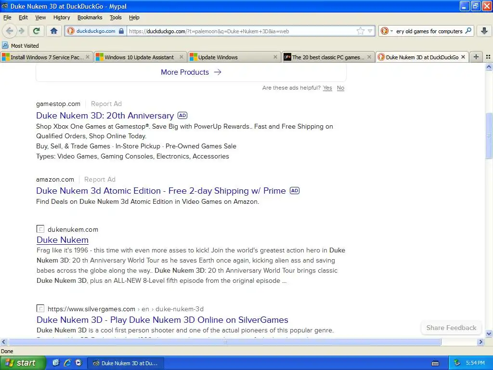Image resolution: width=493 pixels, height=370 pixels.
Task: Open the Windows Start button
Action: click(x=23, y=363)
